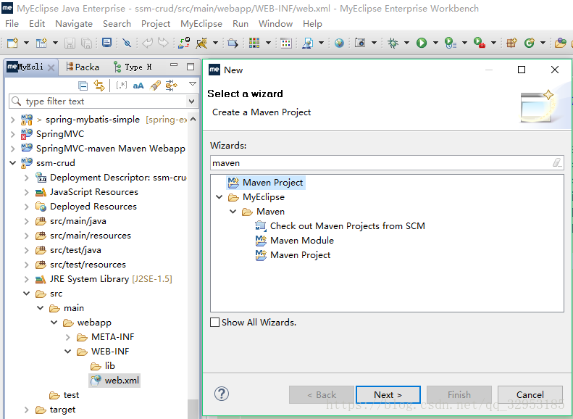Open the File menu
Viewport: 573px width, 419px height.
[x=12, y=24]
